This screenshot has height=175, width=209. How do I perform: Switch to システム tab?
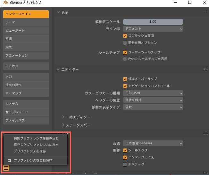[x=26, y=104]
